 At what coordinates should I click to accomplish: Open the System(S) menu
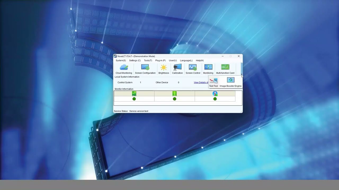click(x=121, y=60)
